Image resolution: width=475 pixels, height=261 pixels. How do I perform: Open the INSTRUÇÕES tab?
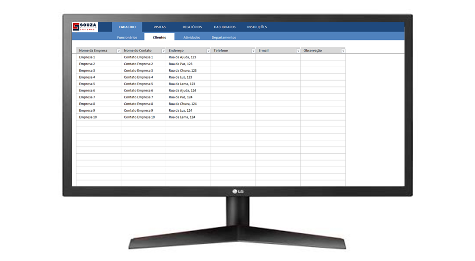coord(257,27)
